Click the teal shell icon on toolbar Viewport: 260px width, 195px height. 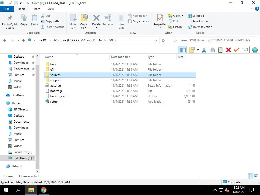(255, 50)
